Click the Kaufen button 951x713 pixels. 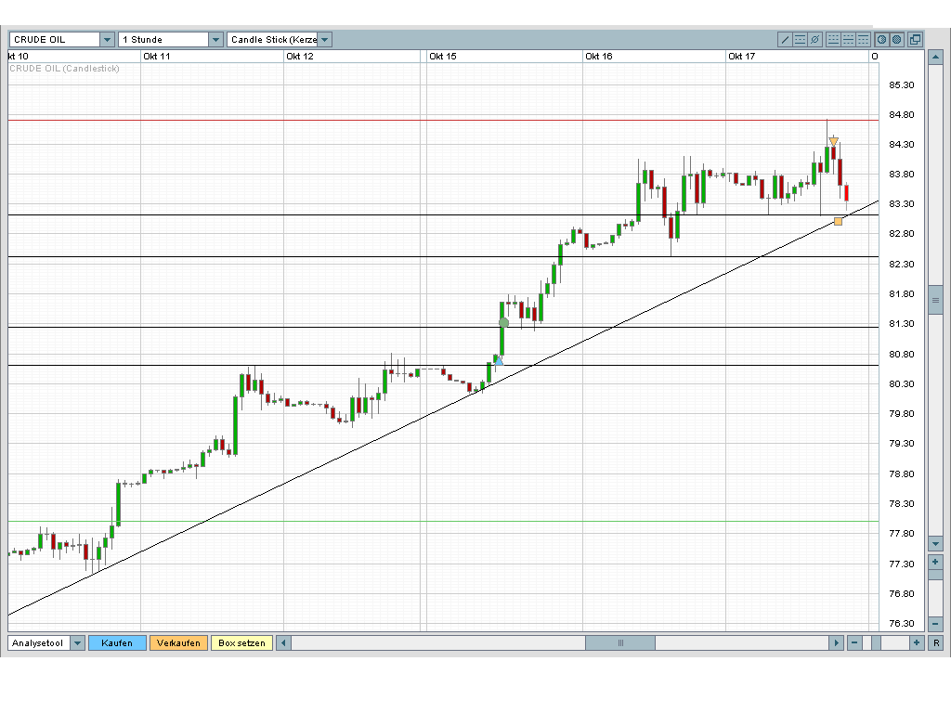[x=117, y=643]
